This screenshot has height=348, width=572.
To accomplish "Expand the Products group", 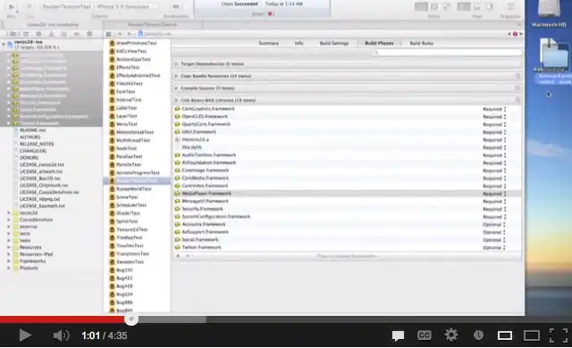I will [9, 268].
